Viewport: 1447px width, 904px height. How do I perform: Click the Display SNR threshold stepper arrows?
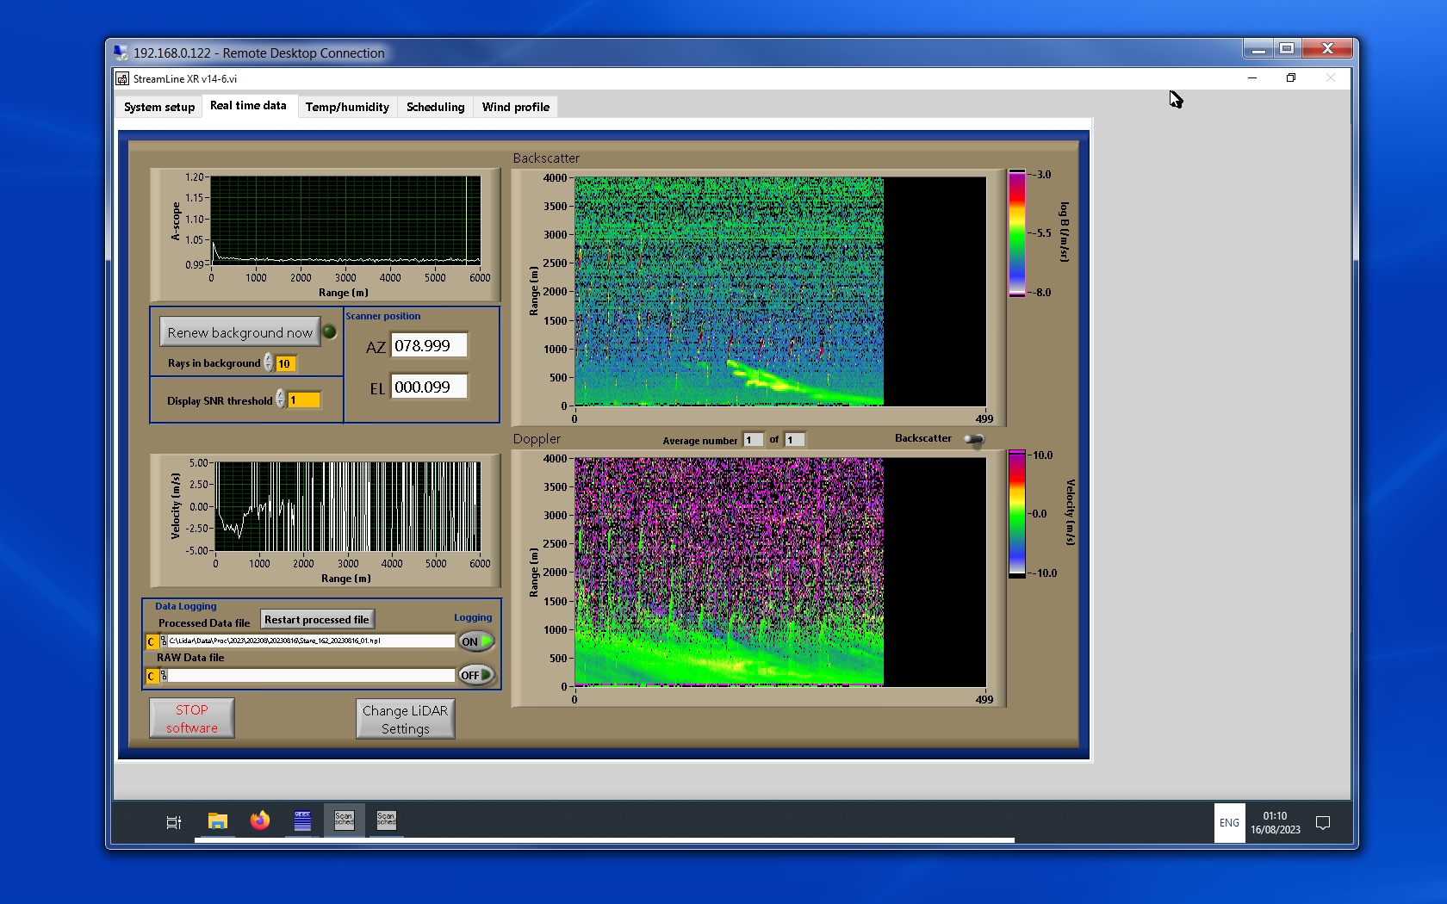(x=281, y=399)
